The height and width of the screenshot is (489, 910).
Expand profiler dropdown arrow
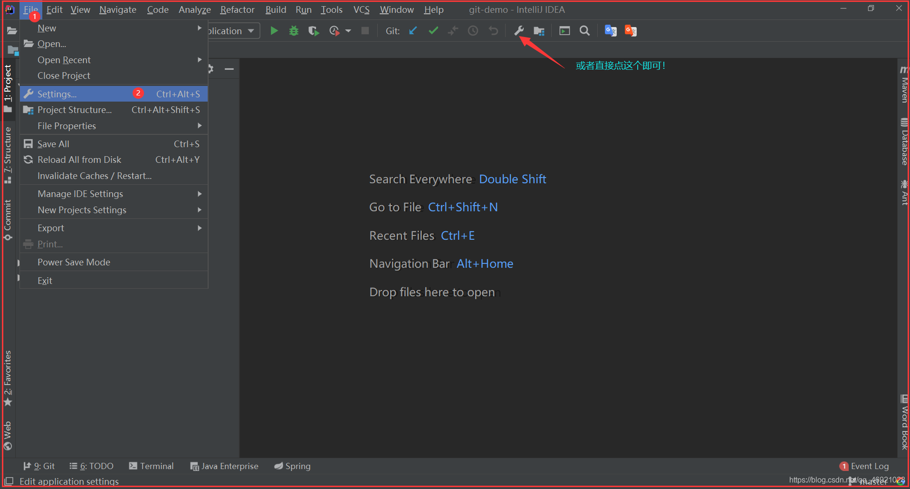pos(348,31)
